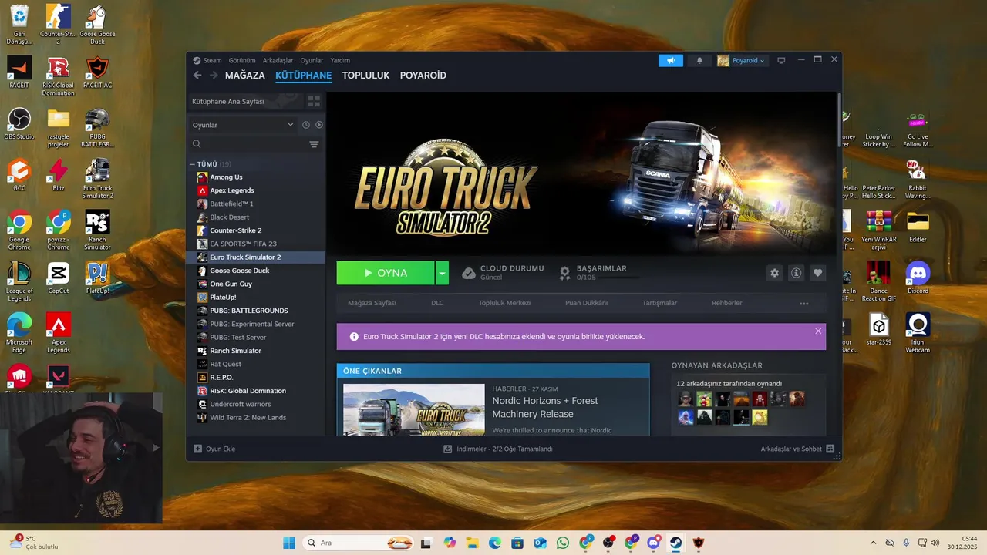The width and height of the screenshot is (987, 555).
Task: Go to Kütüphane Ana Sayfası
Action: click(245, 101)
